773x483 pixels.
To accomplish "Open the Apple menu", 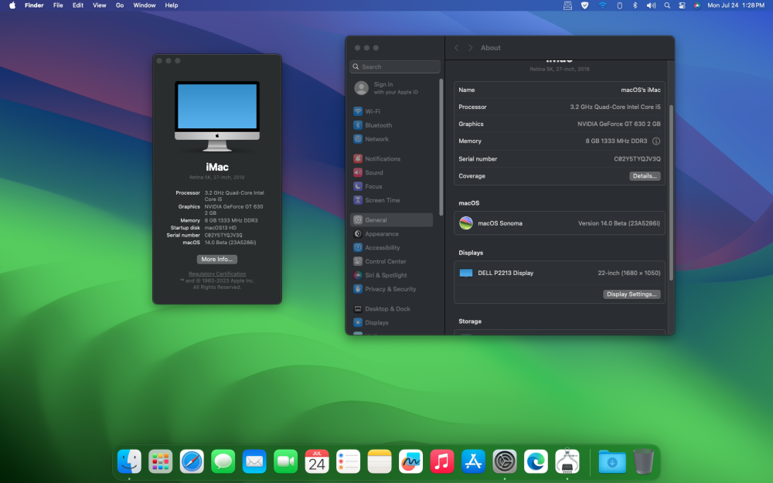I will click(12, 5).
